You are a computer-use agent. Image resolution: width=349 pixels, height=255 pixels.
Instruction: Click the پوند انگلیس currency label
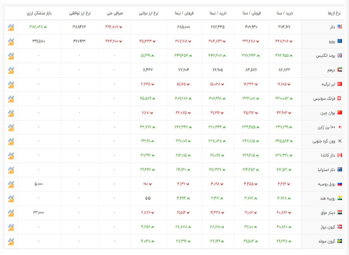pos(326,56)
